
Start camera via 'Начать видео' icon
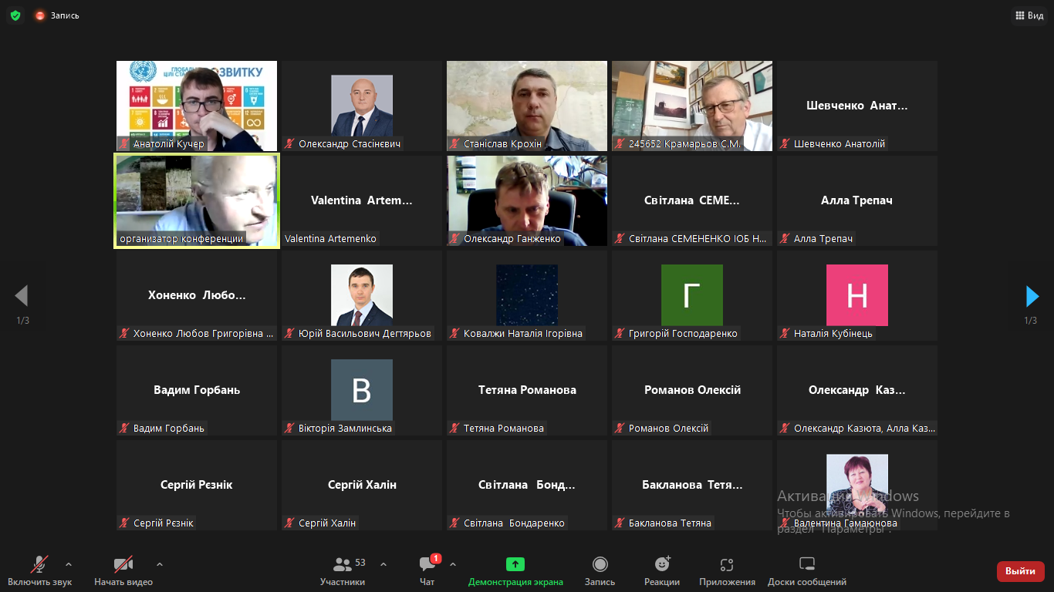pos(123,564)
